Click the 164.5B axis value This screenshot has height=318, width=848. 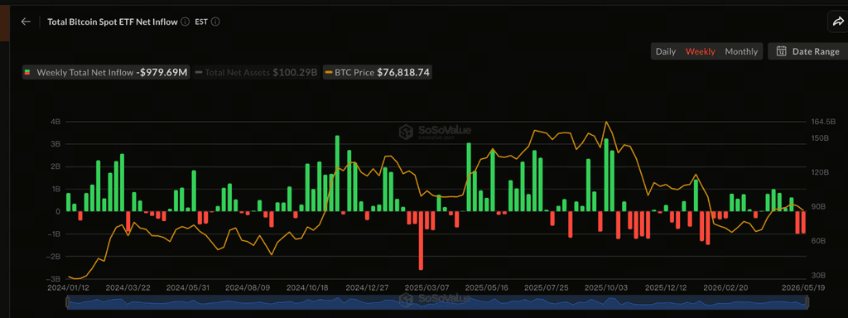822,123
